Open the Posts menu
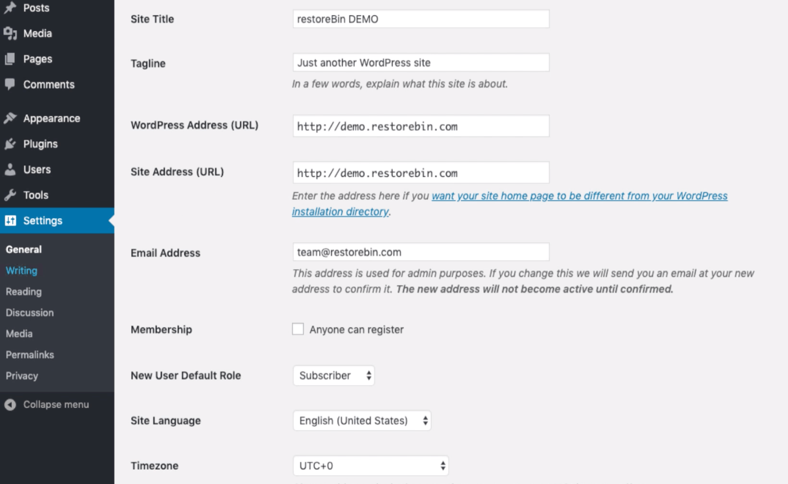 (x=57, y=8)
